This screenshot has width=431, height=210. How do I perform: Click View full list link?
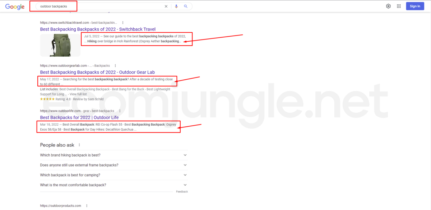point(78,94)
